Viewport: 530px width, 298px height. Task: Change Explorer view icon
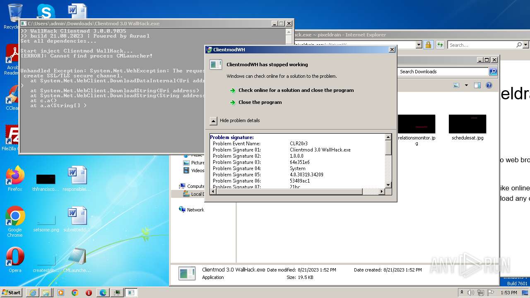(x=456, y=85)
